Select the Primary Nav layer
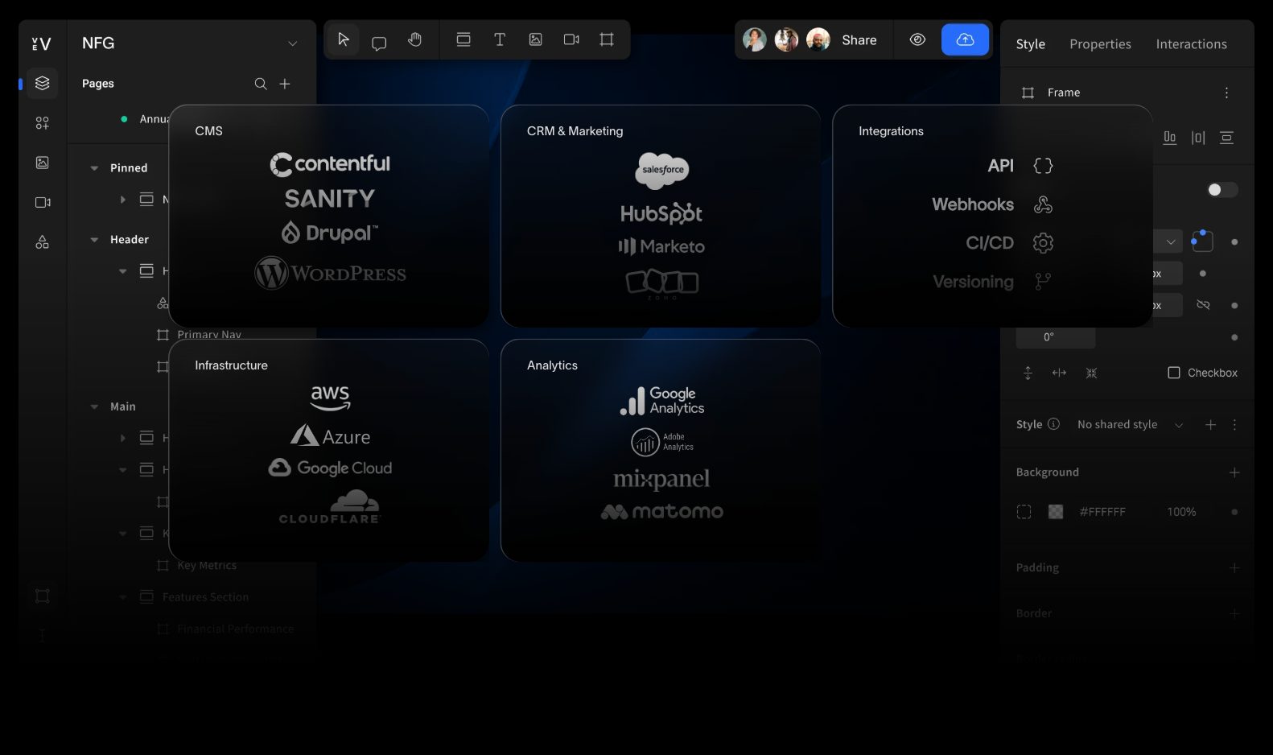1273x755 pixels. click(x=209, y=334)
